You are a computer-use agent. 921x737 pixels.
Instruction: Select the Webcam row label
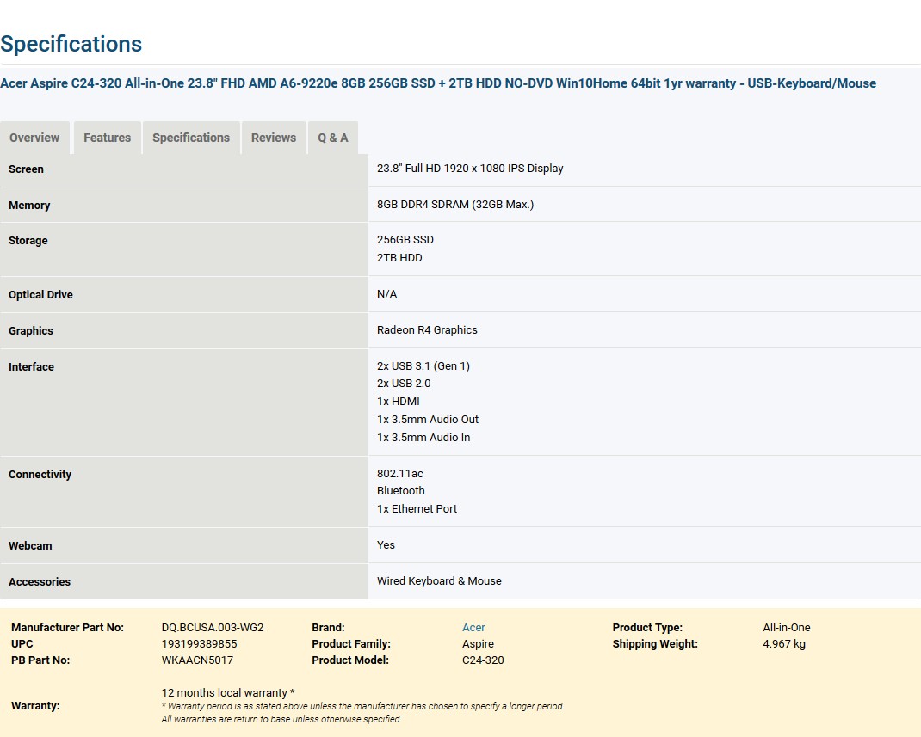[30, 546]
